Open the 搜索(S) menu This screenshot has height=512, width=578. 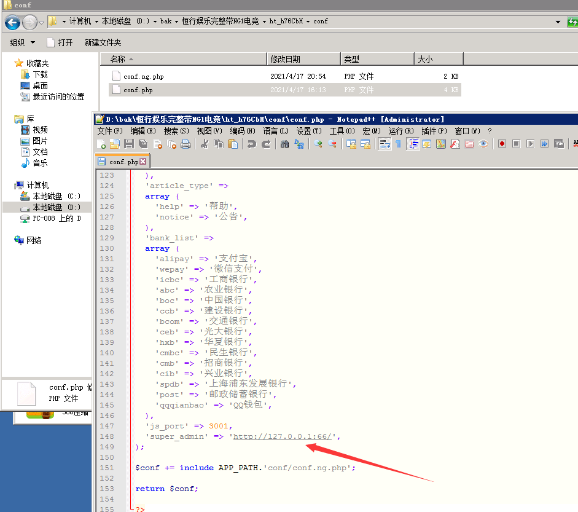176,131
